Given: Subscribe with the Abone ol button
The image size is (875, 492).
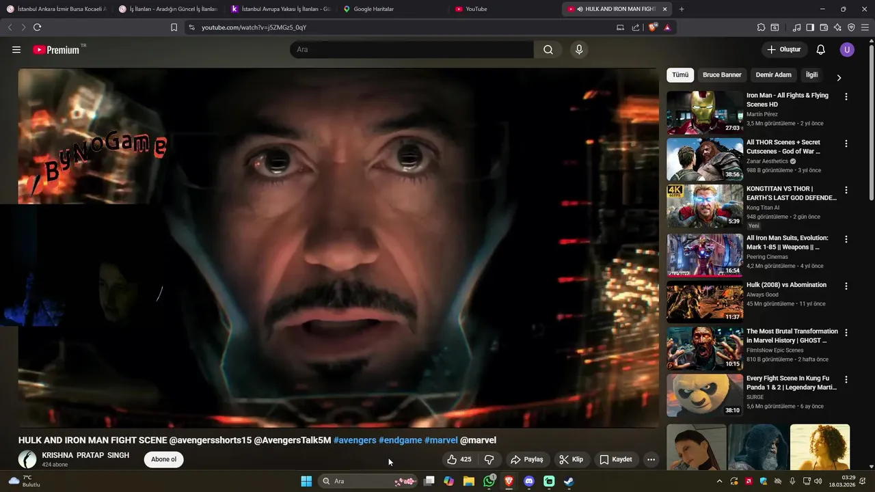Looking at the screenshot, I should coord(164,459).
